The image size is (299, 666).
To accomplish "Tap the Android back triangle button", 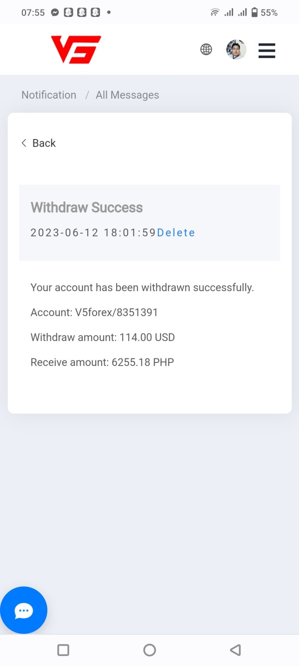I will coord(235,650).
